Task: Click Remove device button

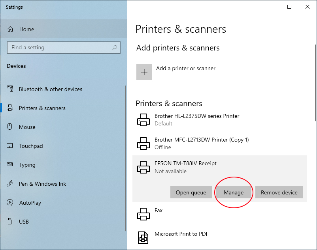Action: pyautogui.click(x=279, y=192)
